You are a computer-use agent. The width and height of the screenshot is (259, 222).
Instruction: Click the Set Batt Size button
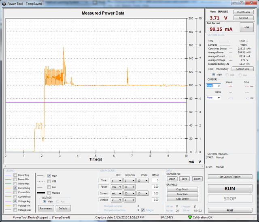pyautogui.click(x=242, y=69)
